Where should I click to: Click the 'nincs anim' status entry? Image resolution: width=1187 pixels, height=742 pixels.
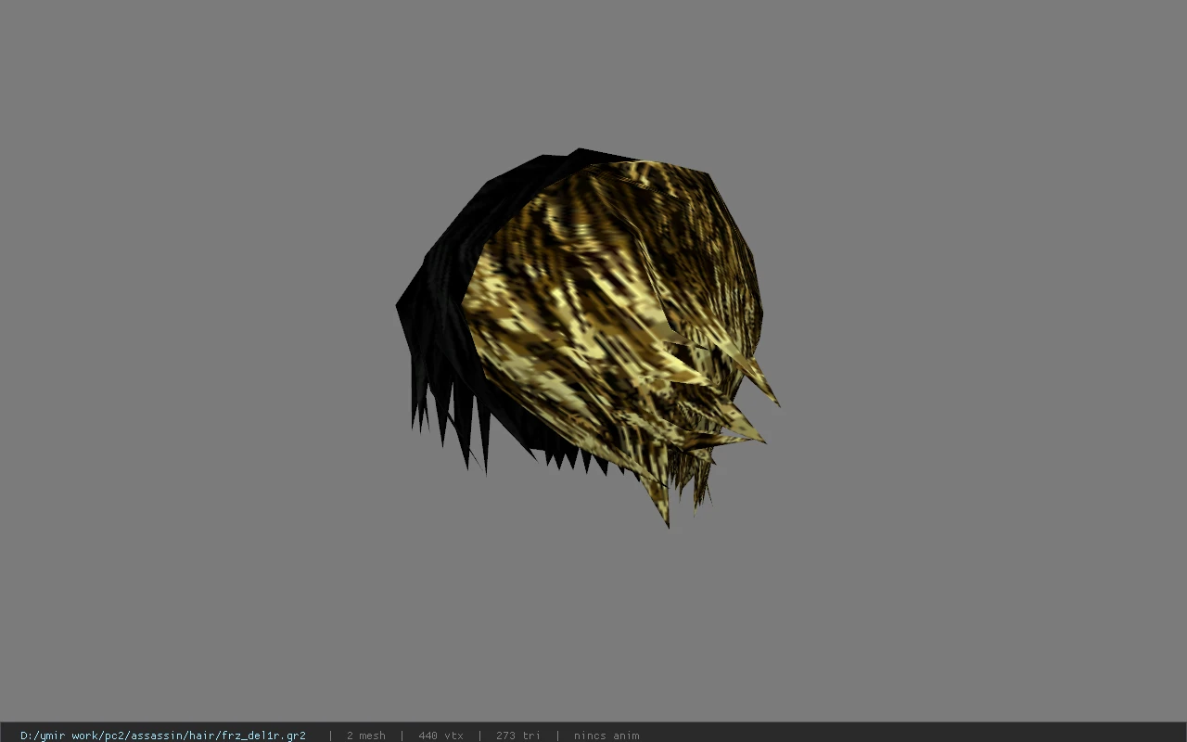pyautogui.click(x=606, y=736)
